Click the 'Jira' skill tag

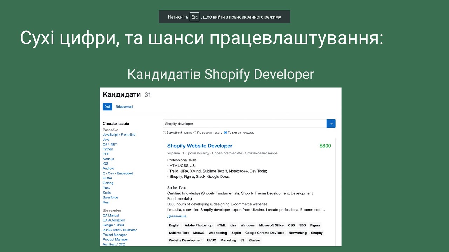tap(233, 225)
